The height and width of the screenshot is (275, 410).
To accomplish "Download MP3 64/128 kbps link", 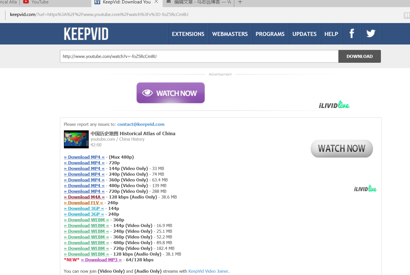I will (101, 260).
